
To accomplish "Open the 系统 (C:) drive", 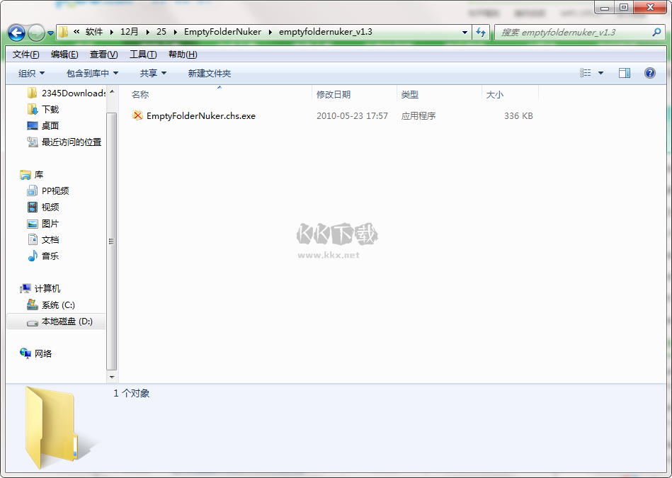I will pyautogui.click(x=59, y=305).
